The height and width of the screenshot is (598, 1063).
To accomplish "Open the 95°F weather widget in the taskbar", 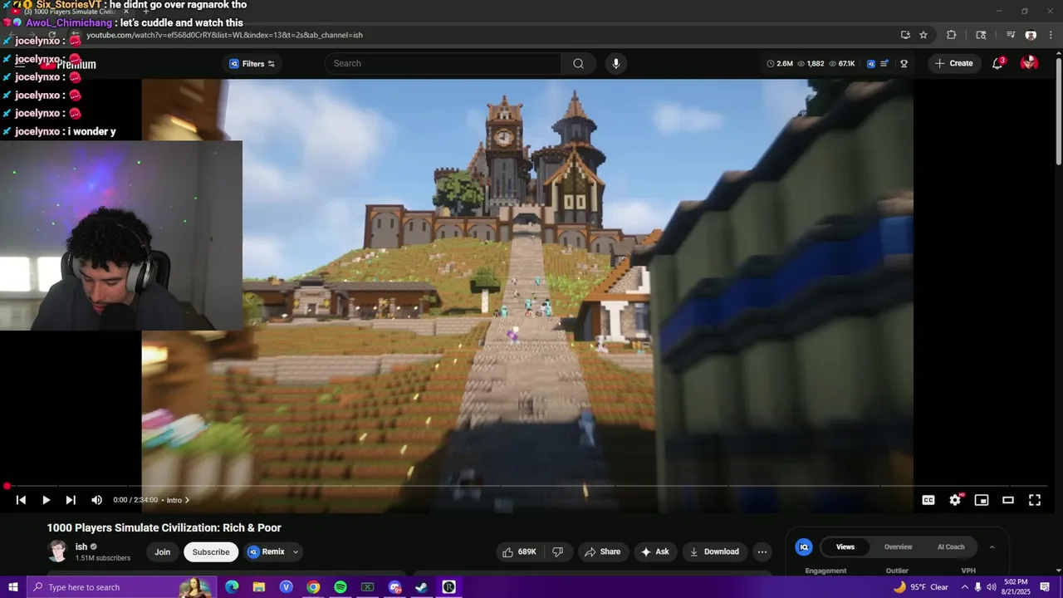I will click(x=921, y=587).
